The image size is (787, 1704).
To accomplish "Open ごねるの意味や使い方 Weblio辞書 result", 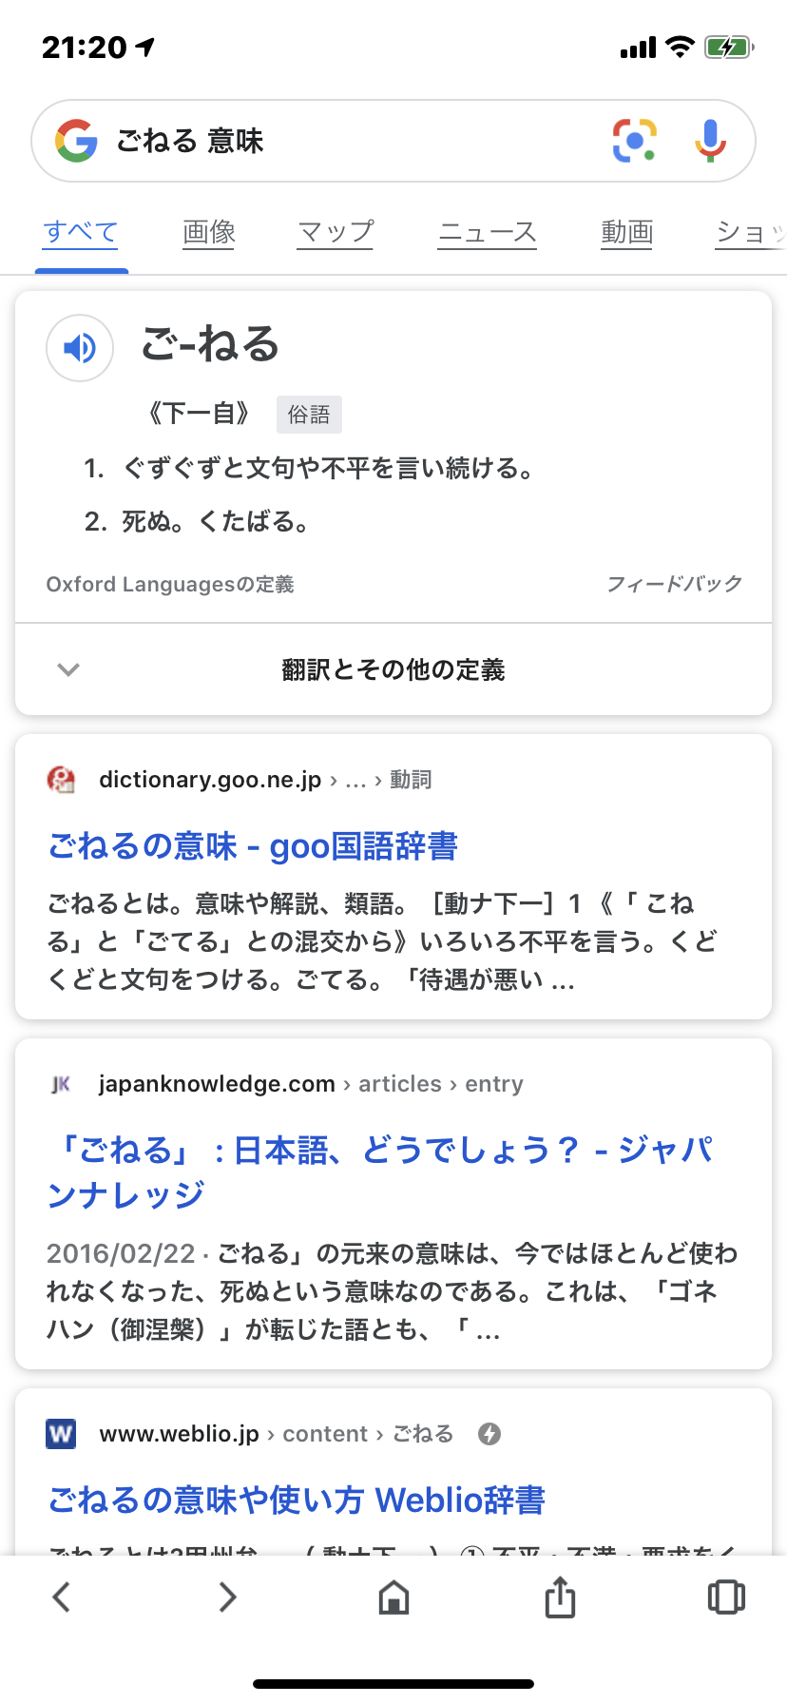I will pyautogui.click(x=297, y=1500).
